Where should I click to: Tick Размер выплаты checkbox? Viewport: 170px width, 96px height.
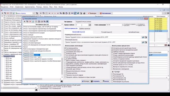pyautogui.click(x=65, y=73)
